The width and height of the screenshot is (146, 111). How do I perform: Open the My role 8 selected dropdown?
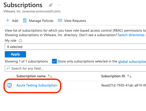click(75, 47)
